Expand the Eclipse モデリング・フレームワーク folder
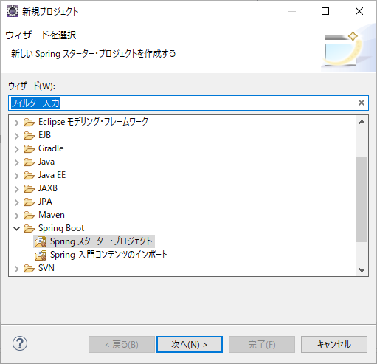 pyautogui.click(x=16, y=123)
